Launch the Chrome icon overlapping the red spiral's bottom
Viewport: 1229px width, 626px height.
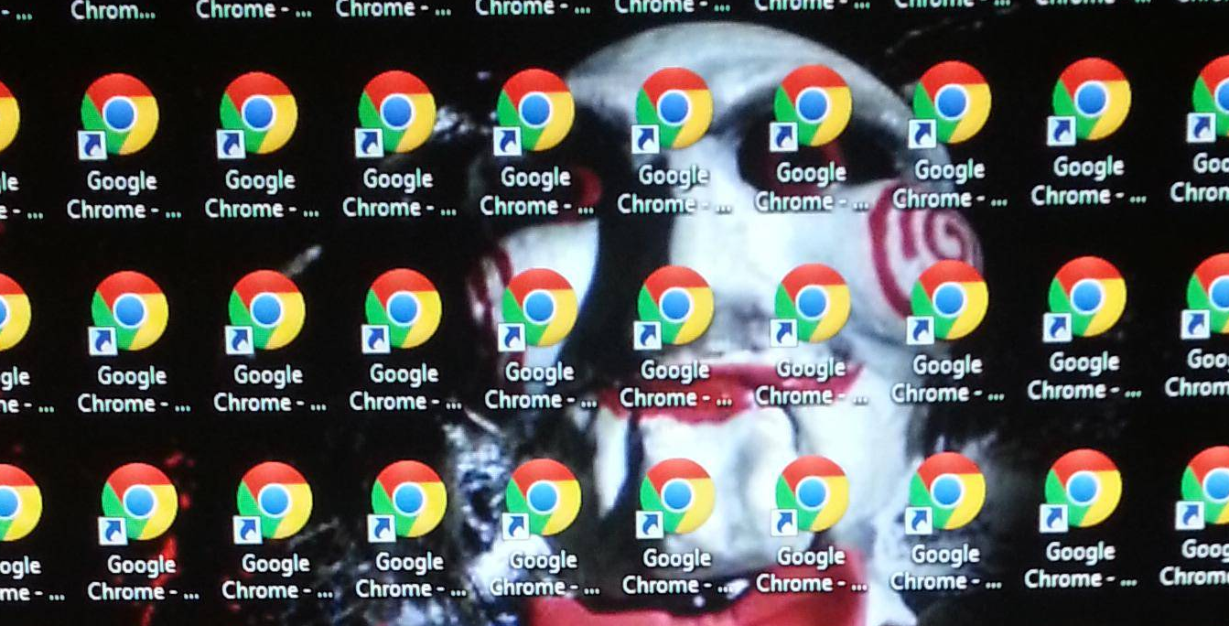pyautogui.click(x=948, y=301)
